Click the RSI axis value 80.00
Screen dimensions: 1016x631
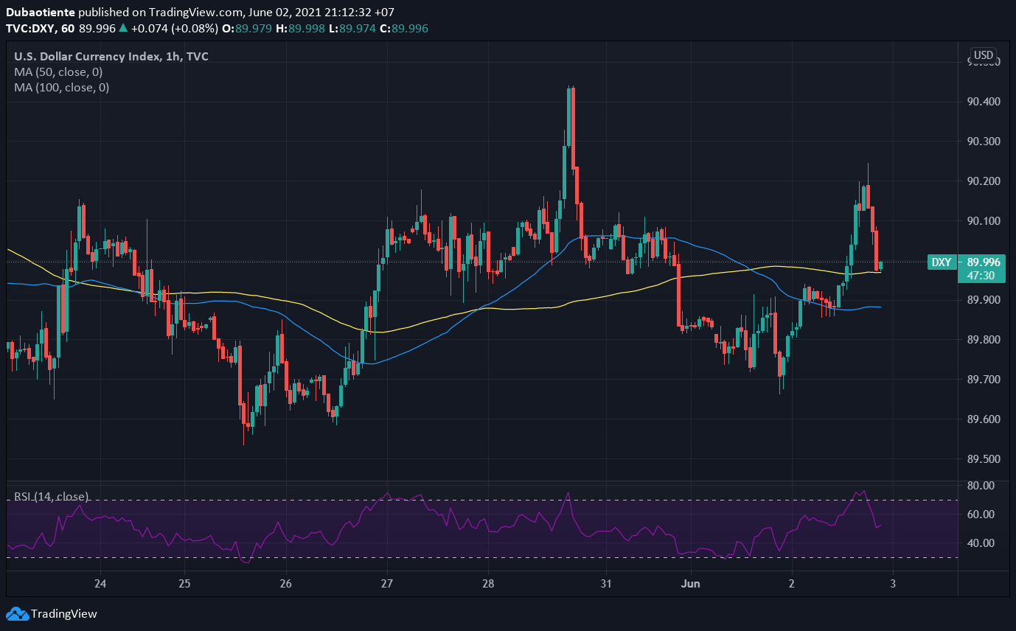tap(982, 486)
